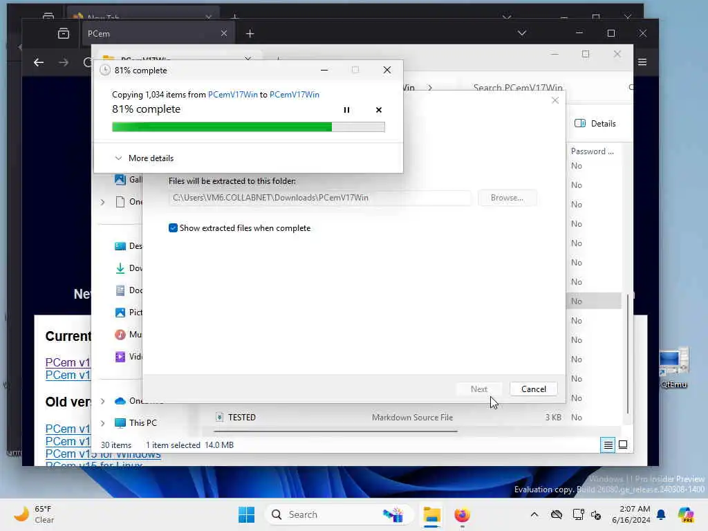
Task: Open the clock and date flyout
Action: click(x=631, y=514)
